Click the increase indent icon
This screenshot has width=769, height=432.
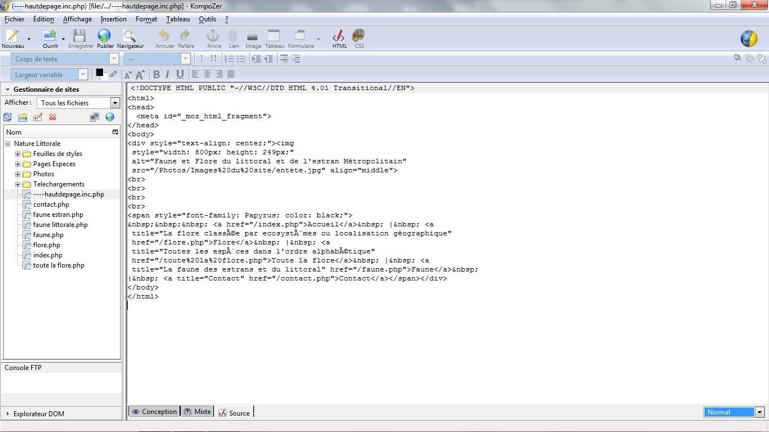coord(256,59)
